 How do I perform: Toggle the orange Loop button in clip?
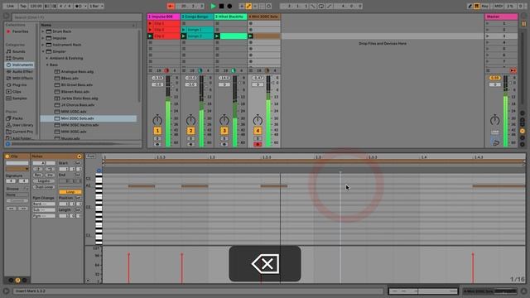(70, 192)
